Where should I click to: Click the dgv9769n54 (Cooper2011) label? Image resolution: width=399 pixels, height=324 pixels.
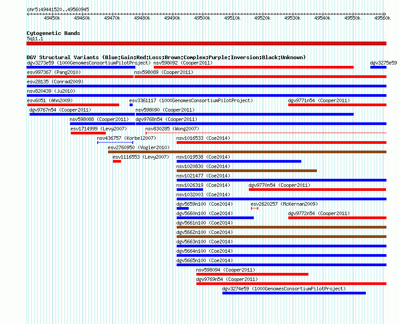click(227, 279)
